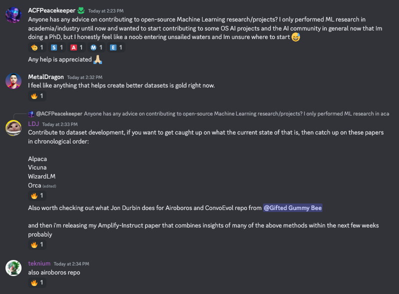Click teknium's profile avatar
Image resolution: width=399 pixels, height=294 pixels.
click(13, 268)
